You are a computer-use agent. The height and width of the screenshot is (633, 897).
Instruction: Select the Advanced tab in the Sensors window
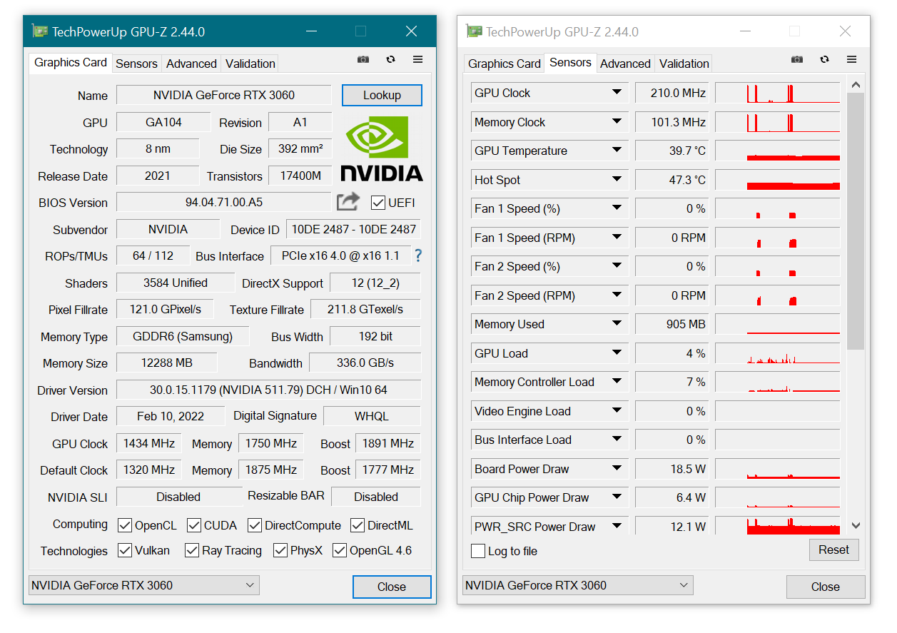(625, 64)
